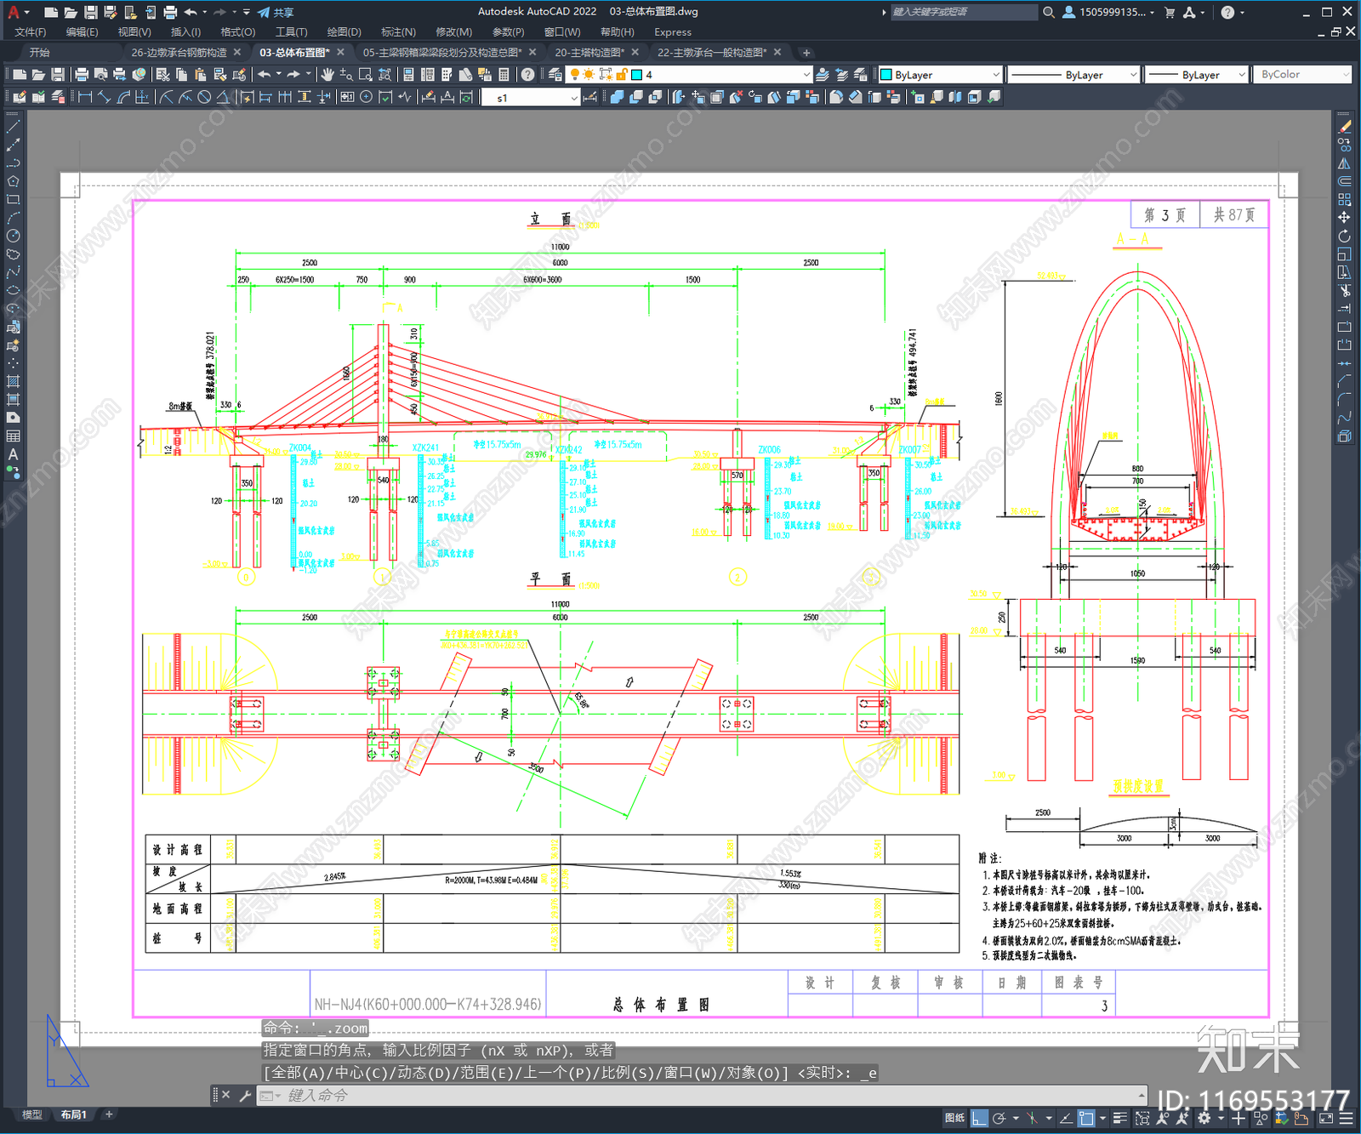The height and width of the screenshot is (1134, 1361).
Task: Toggle Isometric drafting in status bar
Action: point(1032,1118)
